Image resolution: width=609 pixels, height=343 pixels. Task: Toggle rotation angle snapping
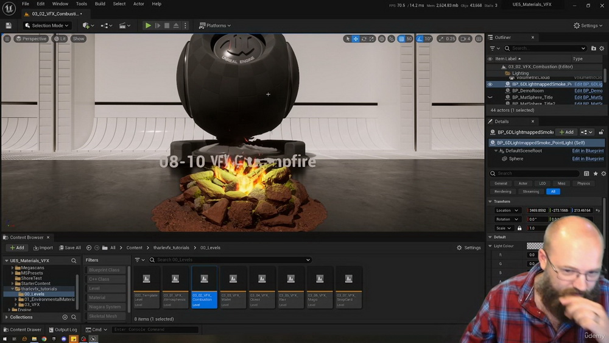tap(420, 39)
